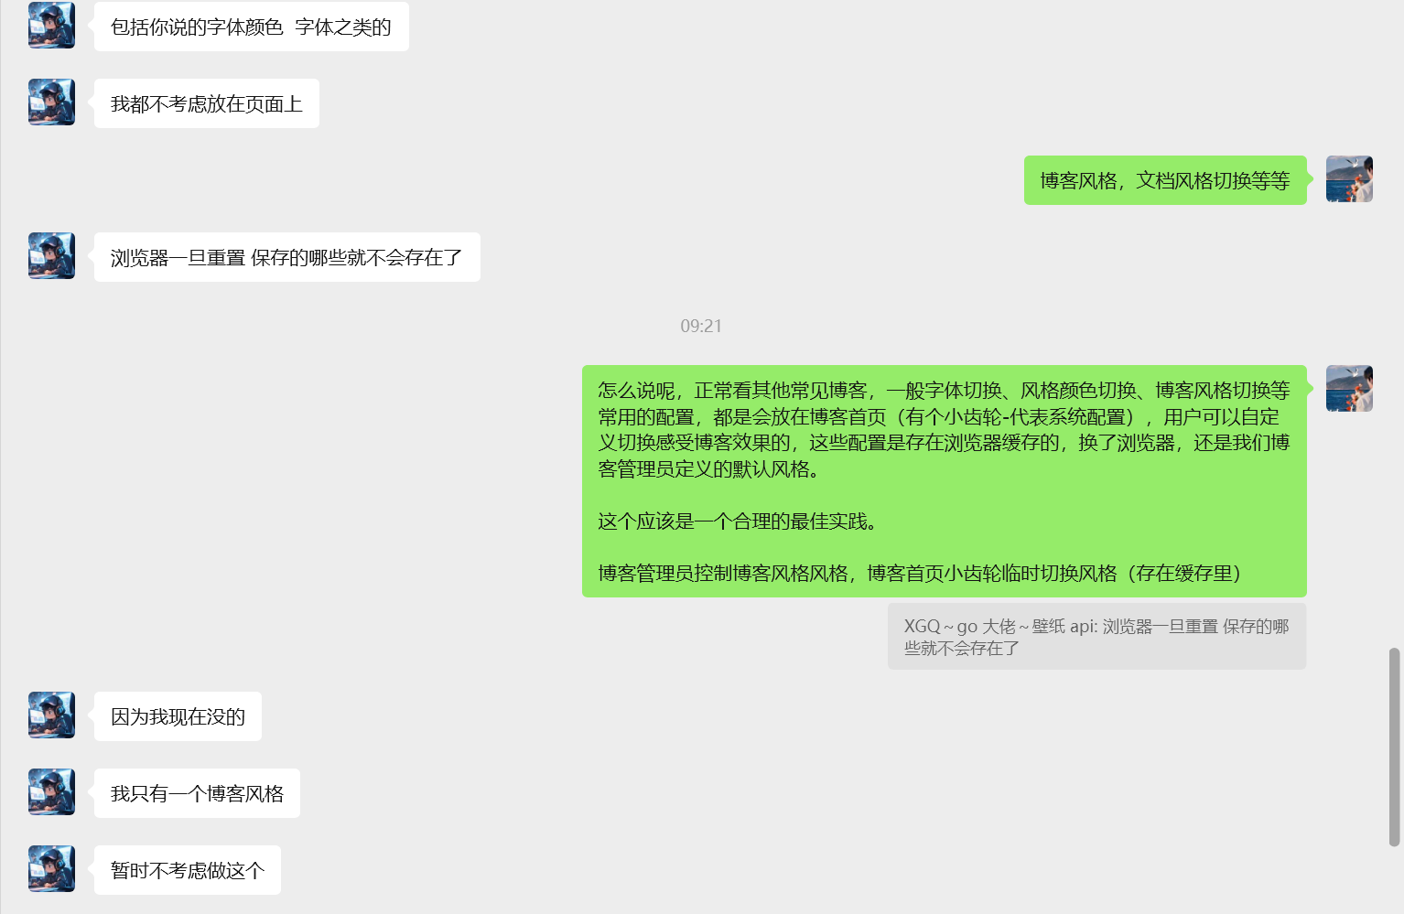
Task: Click avatar next to "暂时不考虑做这个"
Action: (x=51, y=868)
